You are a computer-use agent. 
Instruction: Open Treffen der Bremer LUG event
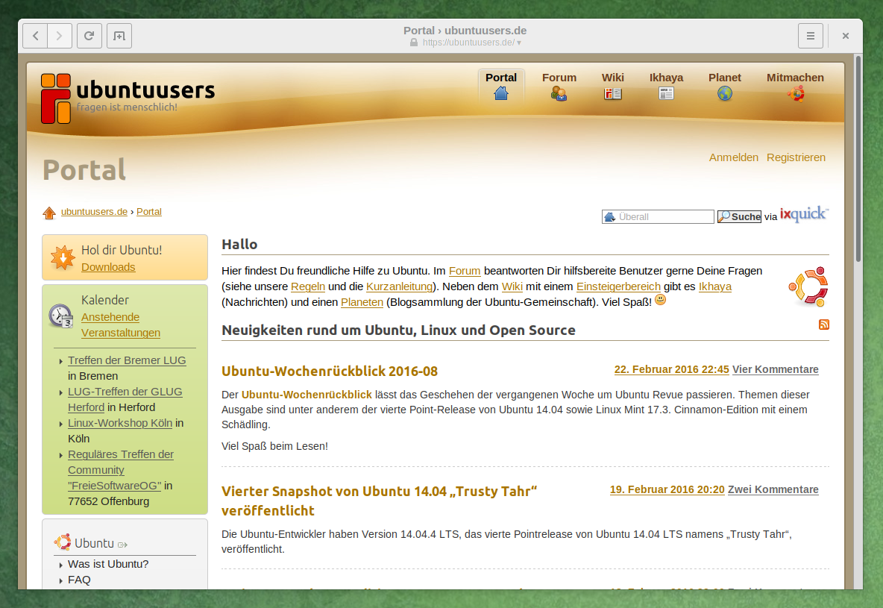(x=127, y=360)
